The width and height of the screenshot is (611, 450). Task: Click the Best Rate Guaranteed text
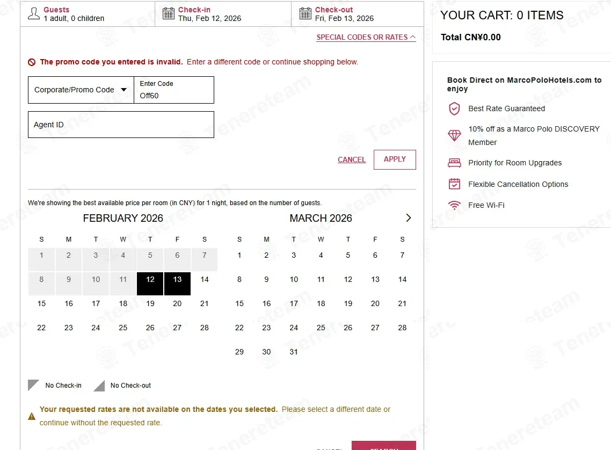tap(506, 108)
